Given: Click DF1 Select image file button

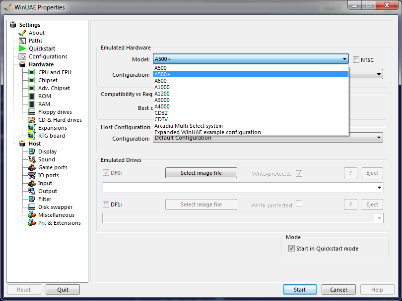Looking at the screenshot, I should 201,204.
